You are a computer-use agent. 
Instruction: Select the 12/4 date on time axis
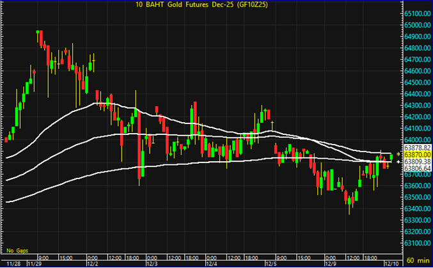coord(212,263)
